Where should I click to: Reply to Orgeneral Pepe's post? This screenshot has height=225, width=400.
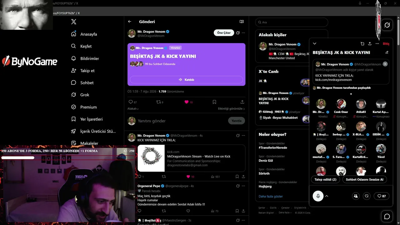click(x=139, y=211)
